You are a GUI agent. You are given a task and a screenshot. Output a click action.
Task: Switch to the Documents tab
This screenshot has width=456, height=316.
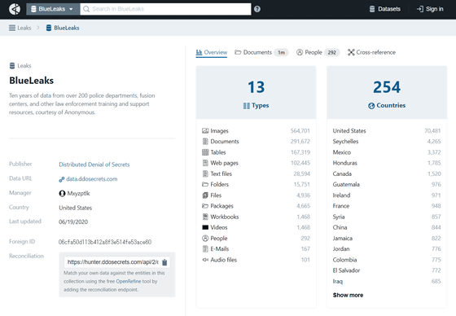pyautogui.click(x=261, y=52)
